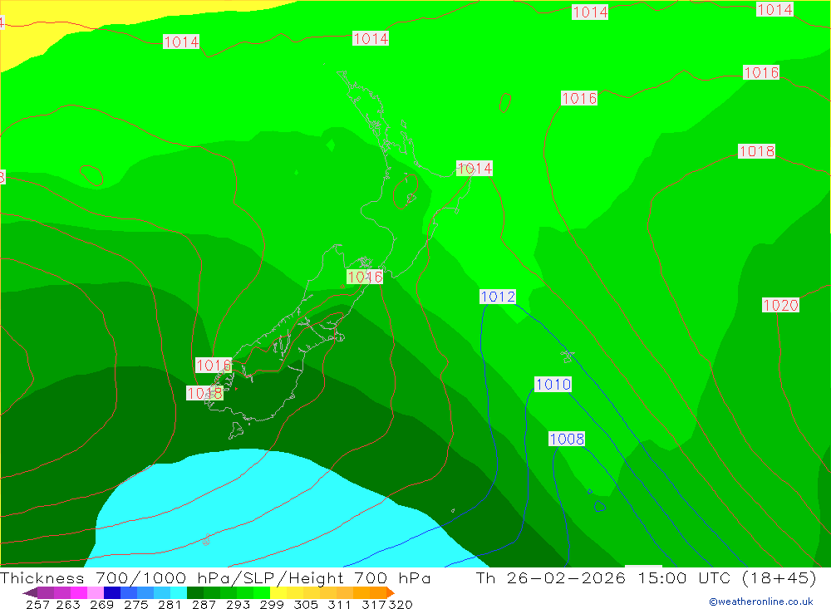Image resolution: width=831 pixels, height=609 pixels.
Task: Click legend value 275
Action: (135, 604)
